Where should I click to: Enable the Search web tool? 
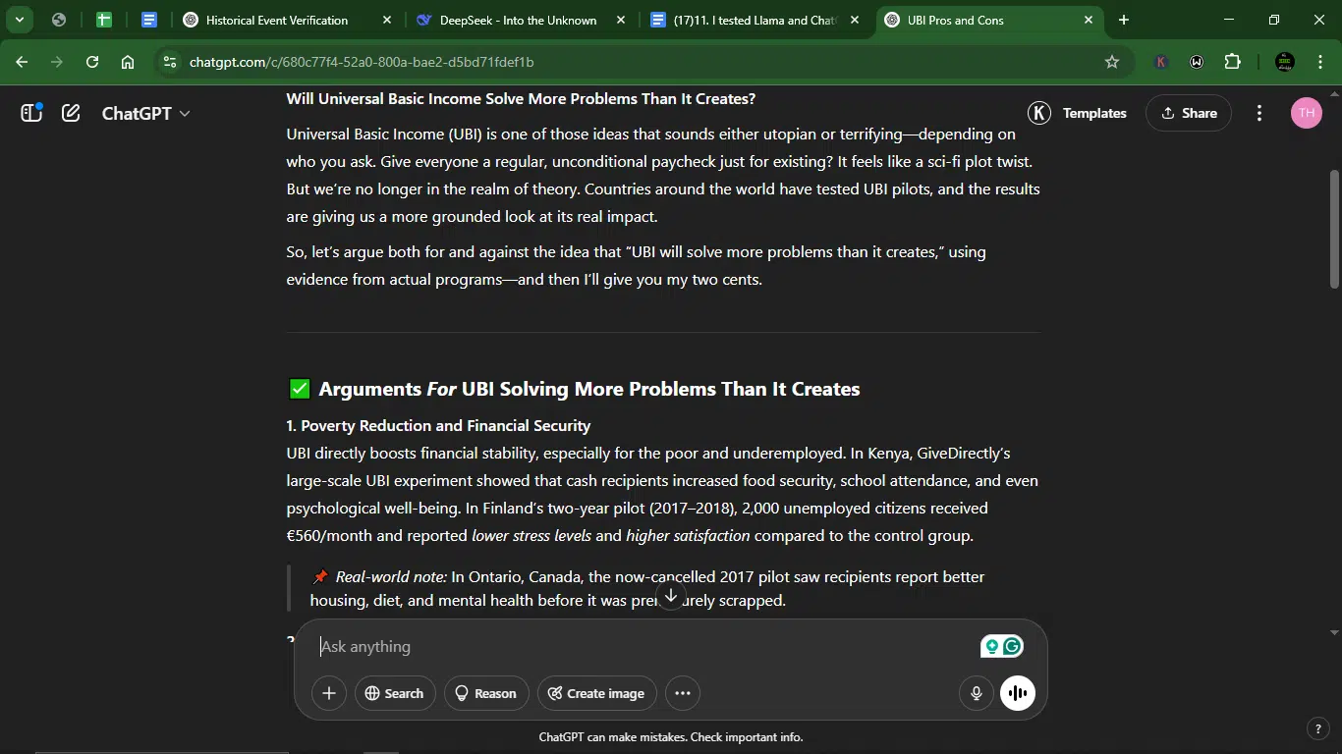click(394, 693)
